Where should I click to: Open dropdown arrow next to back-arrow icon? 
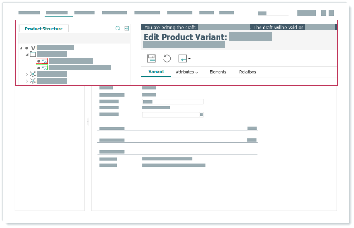coord(190,59)
